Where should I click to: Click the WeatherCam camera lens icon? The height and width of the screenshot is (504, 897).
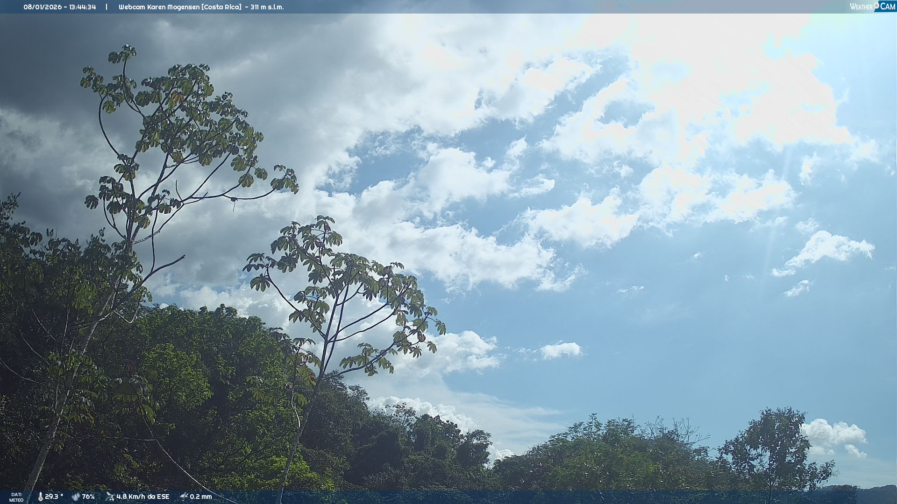[x=876, y=5]
